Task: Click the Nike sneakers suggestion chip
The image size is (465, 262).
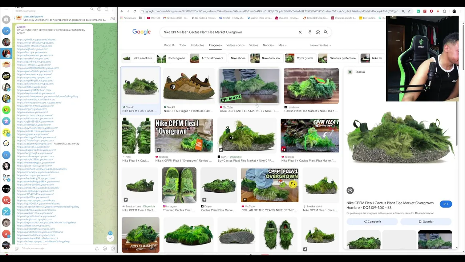Action: click(x=138, y=58)
